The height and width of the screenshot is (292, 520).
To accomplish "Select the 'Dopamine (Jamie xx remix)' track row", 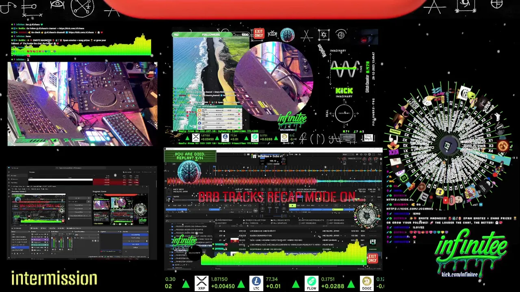I will coord(298,249).
